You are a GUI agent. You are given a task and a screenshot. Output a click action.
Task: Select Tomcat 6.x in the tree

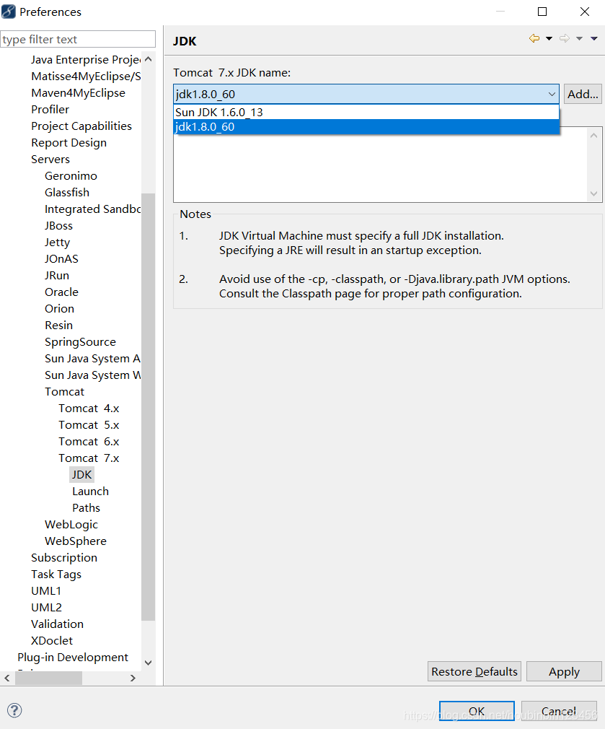(x=89, y=442)
